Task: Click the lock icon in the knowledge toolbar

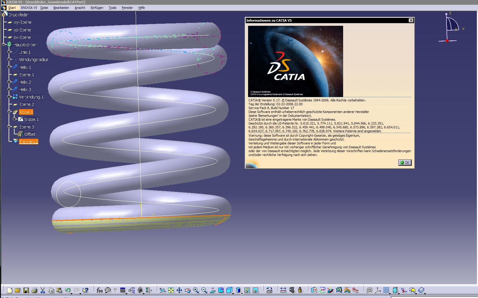Action: click(x=140, y=290)
